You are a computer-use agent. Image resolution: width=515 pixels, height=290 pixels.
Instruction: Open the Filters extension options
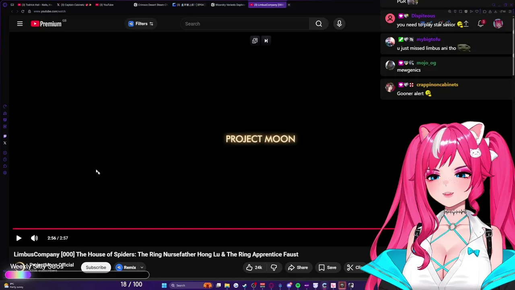[140, 24]
